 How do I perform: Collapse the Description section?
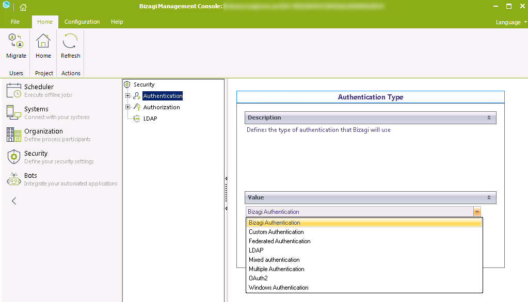(x=489, y=118)
